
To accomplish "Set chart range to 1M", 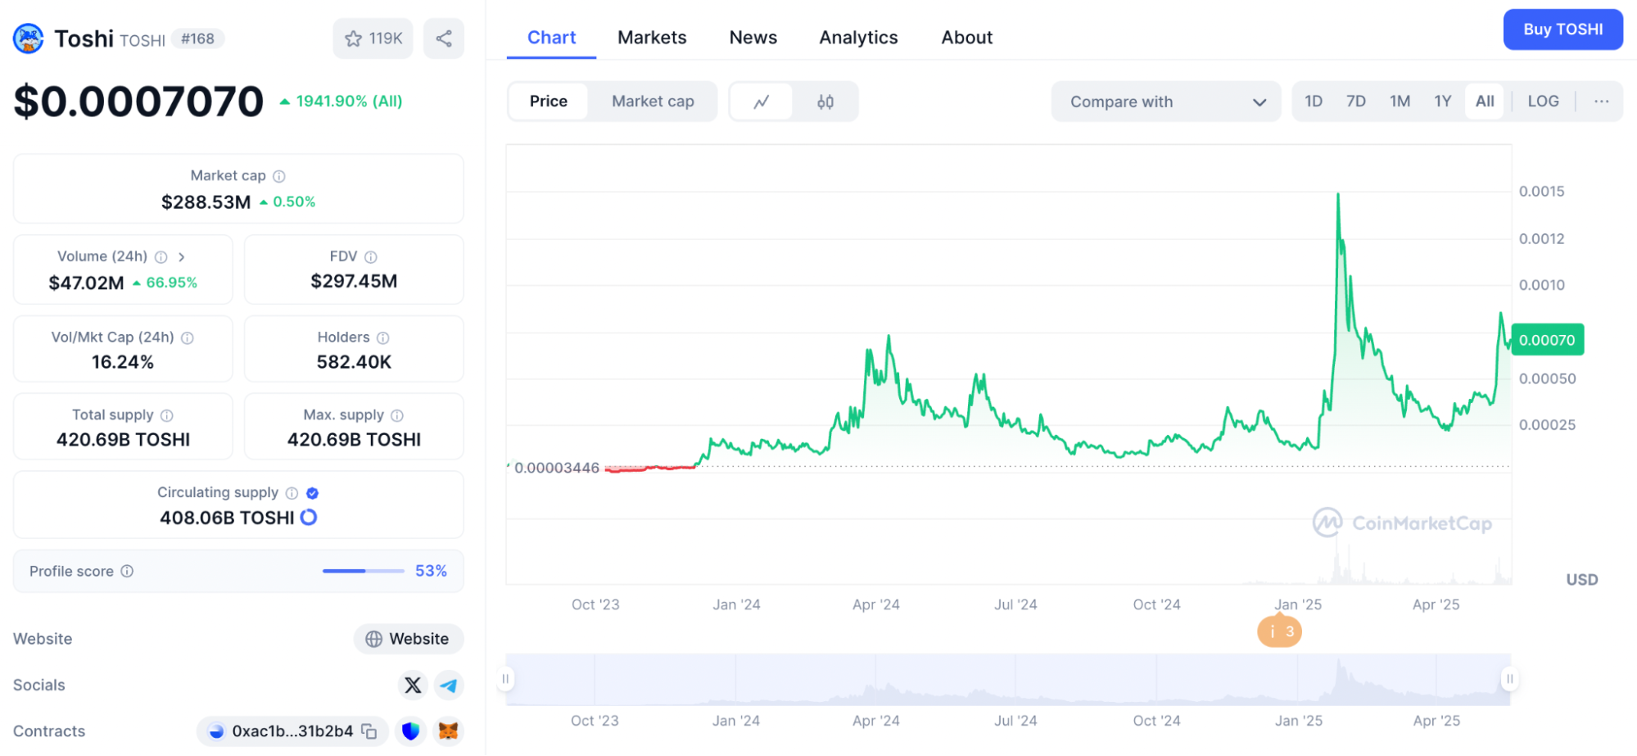I will point(1400,102).
